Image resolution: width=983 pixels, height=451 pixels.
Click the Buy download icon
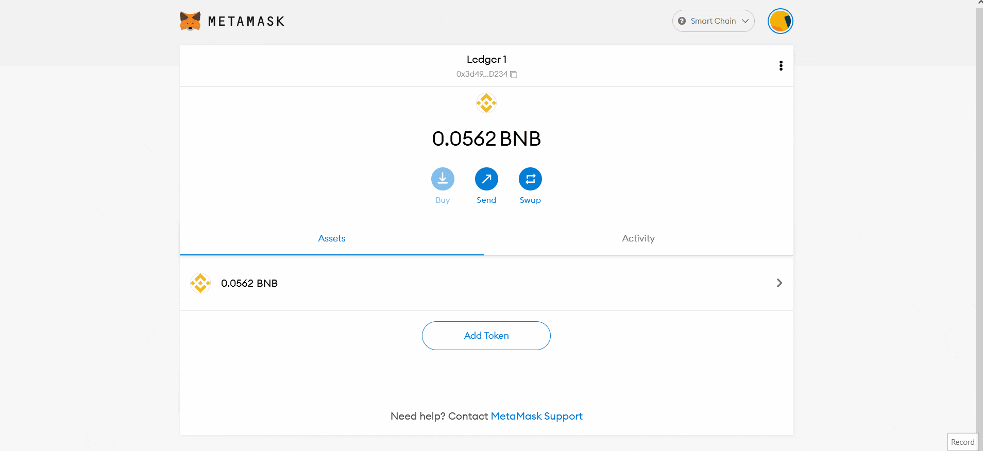tap(443, 179)
